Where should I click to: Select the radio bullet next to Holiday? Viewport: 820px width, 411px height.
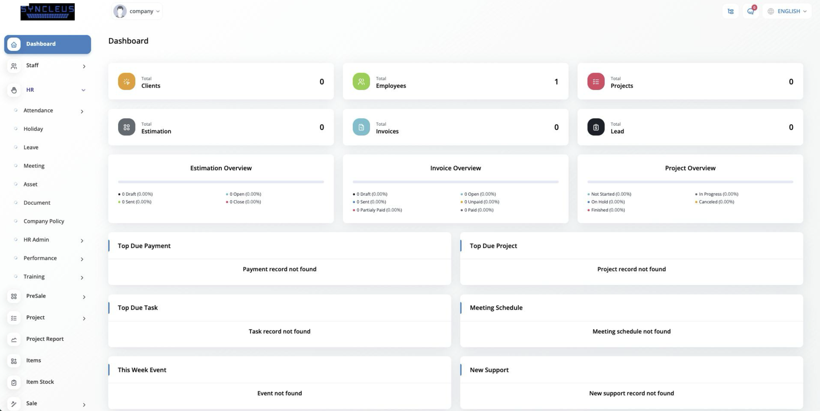16,129
